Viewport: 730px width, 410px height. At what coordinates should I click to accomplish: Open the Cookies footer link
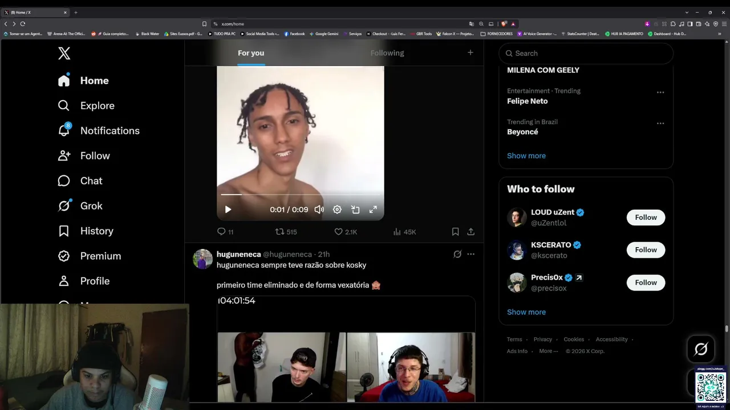[574, 339]
